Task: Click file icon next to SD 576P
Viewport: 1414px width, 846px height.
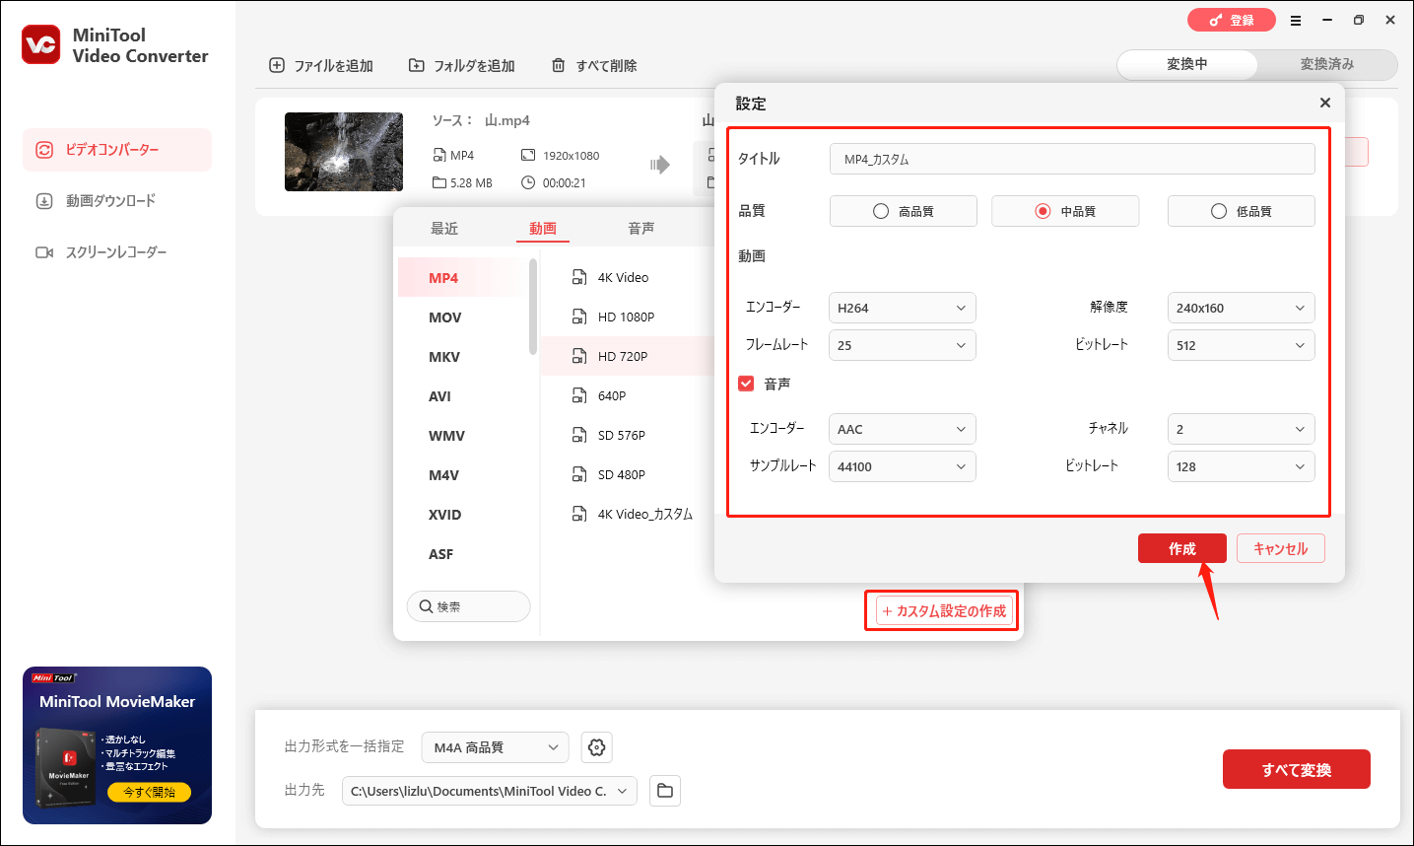Action: (579, 435)
